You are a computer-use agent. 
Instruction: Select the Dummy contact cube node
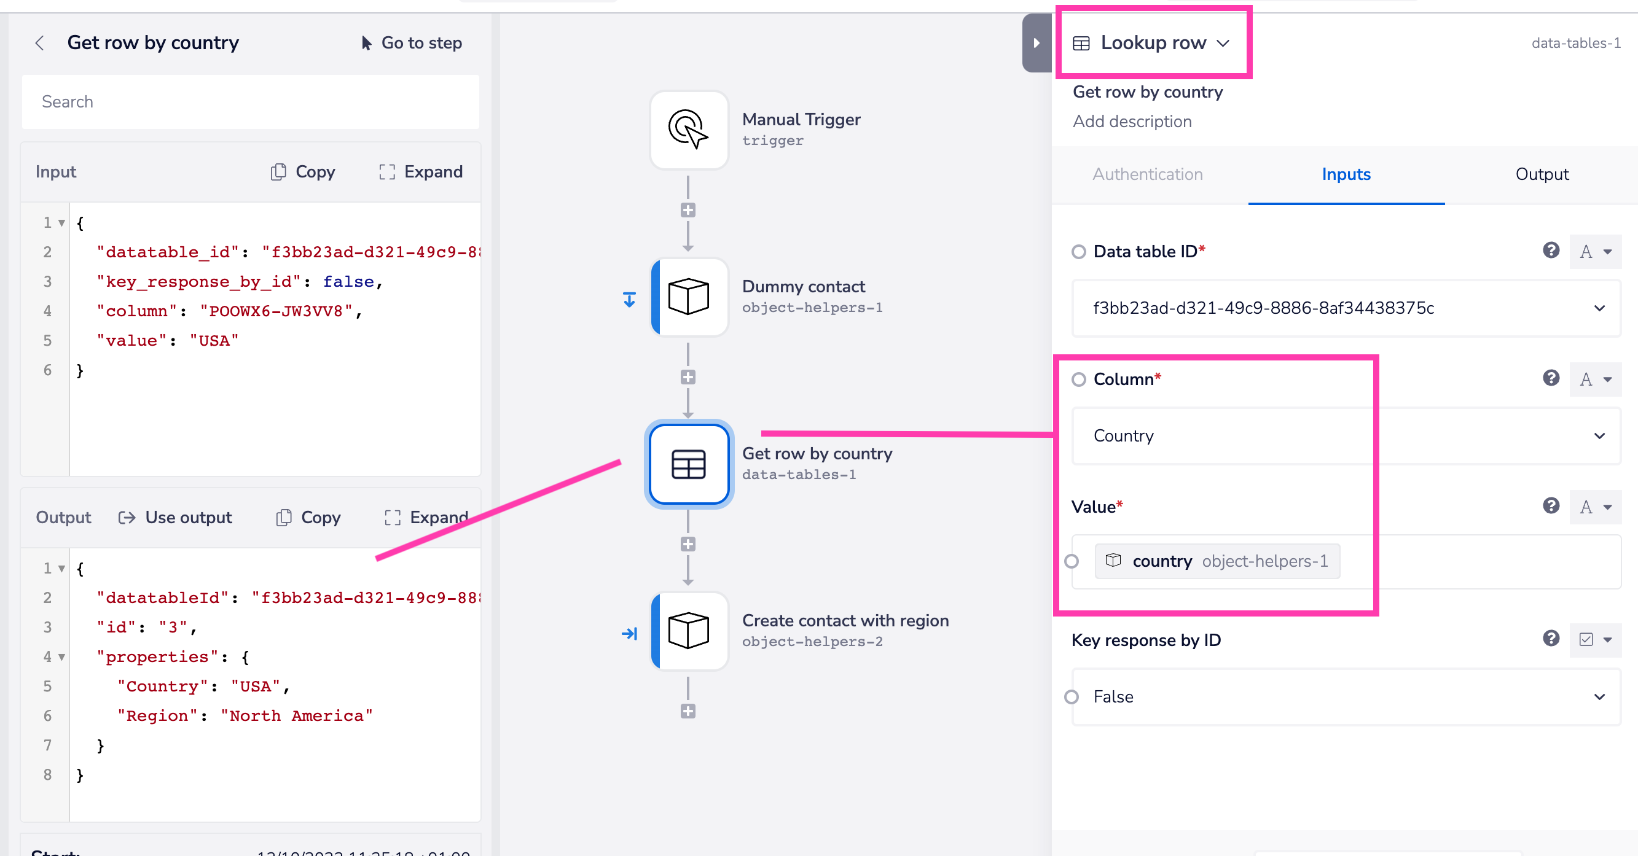[689, 297]
